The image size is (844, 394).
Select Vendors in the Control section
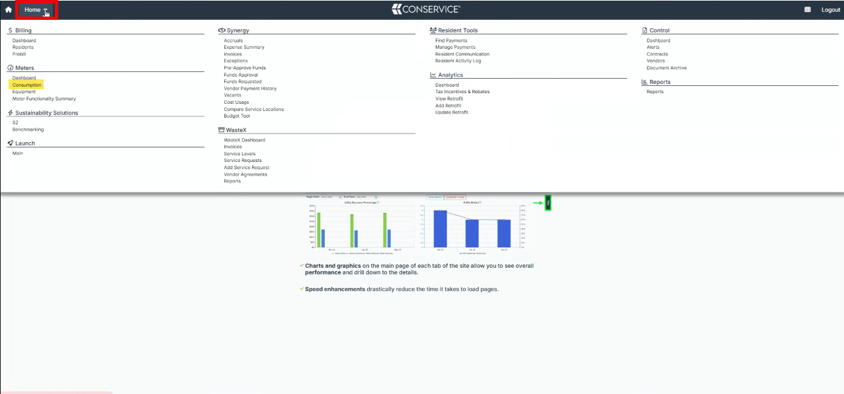[656, 61]
